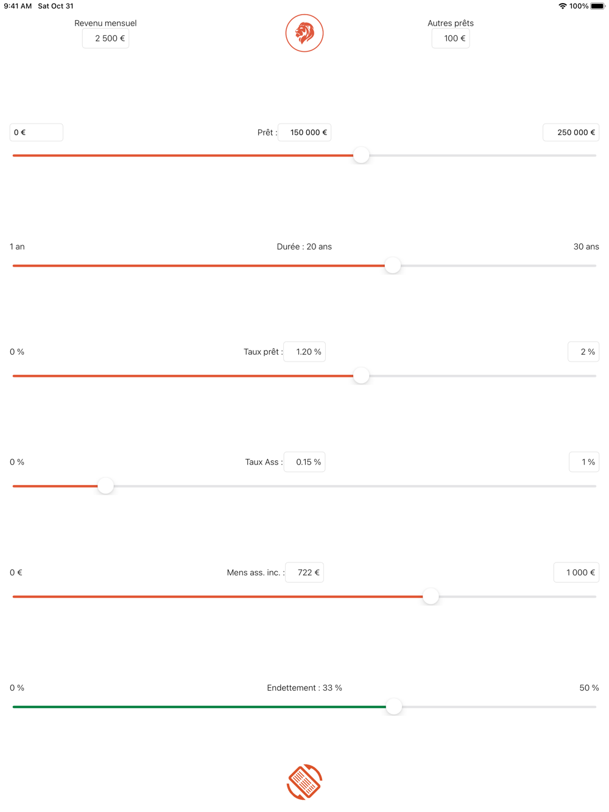Edit the 1 000 € maximum payment field
Viewport: 609px width, 812px height.
tap(576, 572)
